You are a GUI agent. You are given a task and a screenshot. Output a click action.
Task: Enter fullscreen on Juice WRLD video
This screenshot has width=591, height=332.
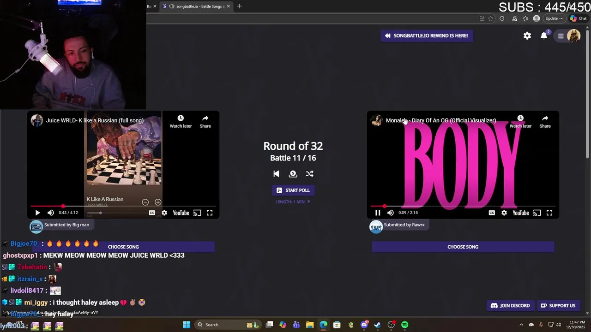tap(210, 213)
